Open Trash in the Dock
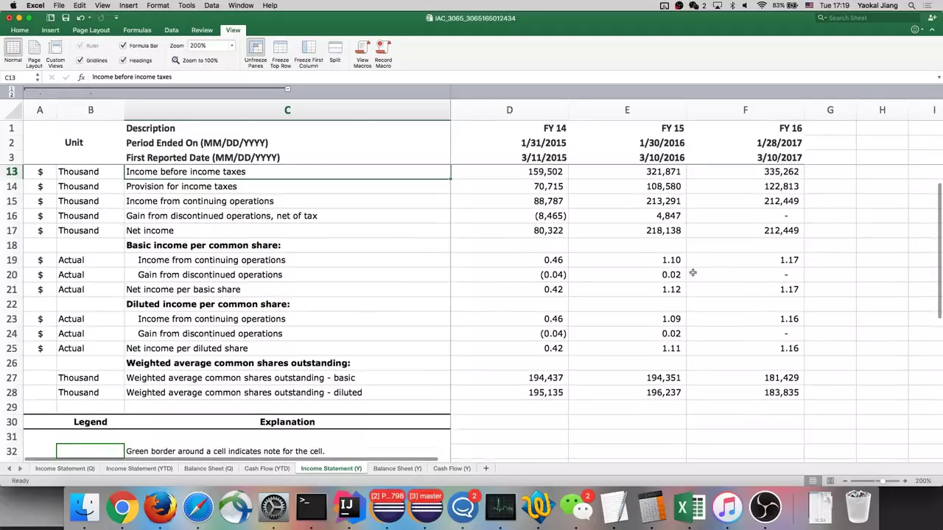Screen dimensions: 943x530 tap(858, 507)
